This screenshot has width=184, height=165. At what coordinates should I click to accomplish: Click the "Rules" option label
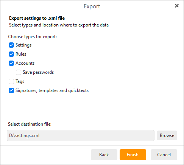point(21,54)
